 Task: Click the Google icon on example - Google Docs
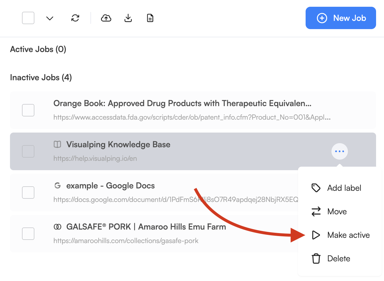point(58,185)
